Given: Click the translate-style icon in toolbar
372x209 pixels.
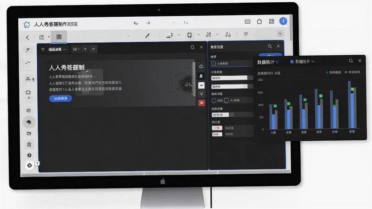Looking at the screenshot, I should tap(228, 35).
